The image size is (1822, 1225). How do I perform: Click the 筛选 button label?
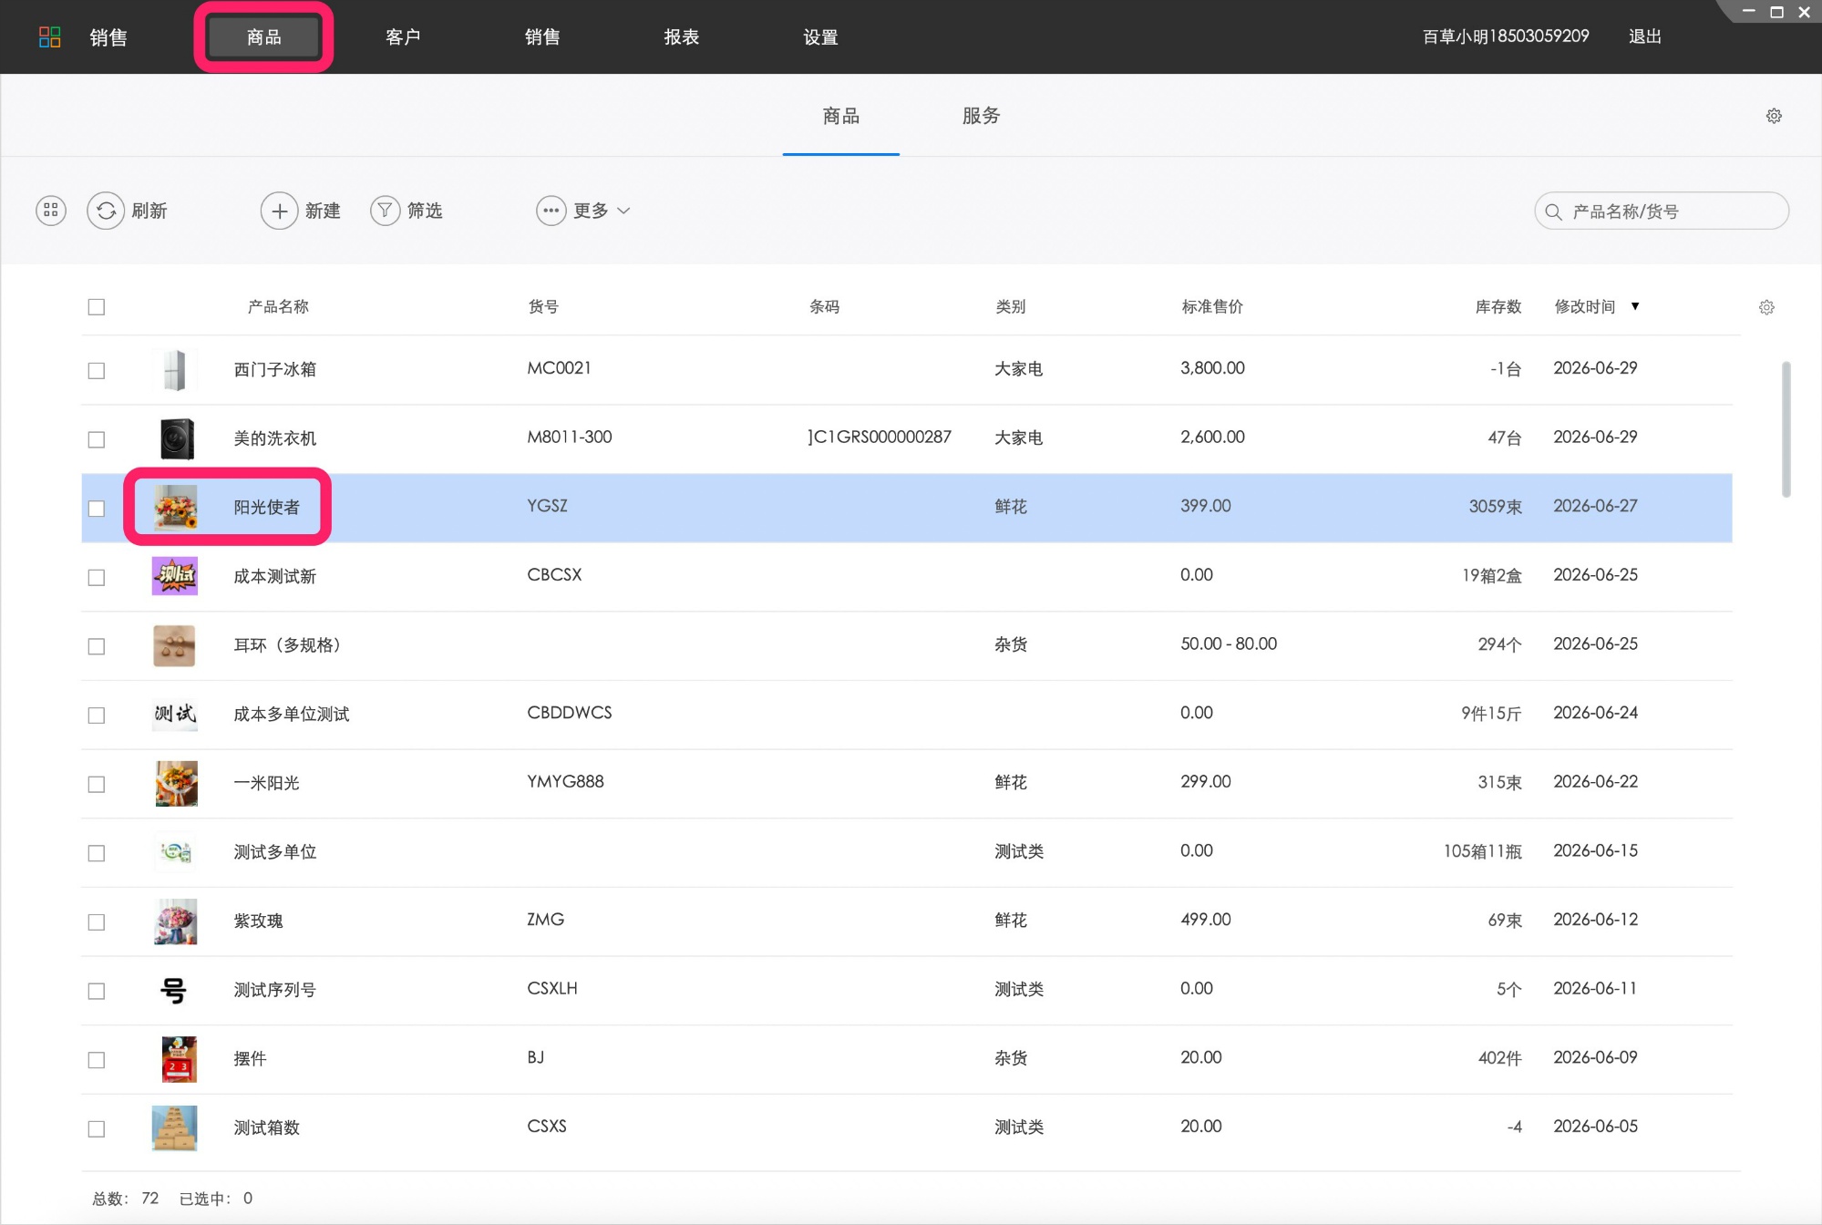[x=425, y=211]
